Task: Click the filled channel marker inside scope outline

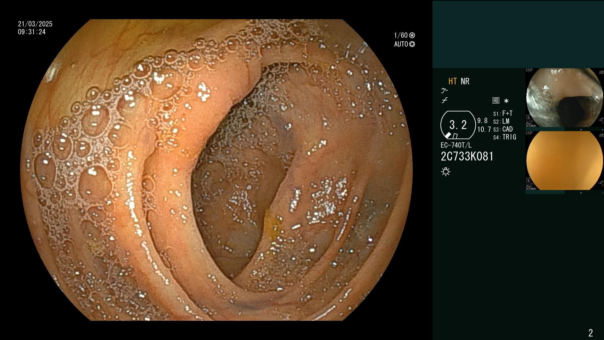Action: pos(448,135)
